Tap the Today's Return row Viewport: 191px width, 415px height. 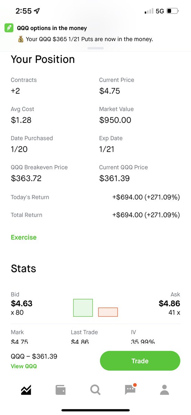(x=95, y=197)
